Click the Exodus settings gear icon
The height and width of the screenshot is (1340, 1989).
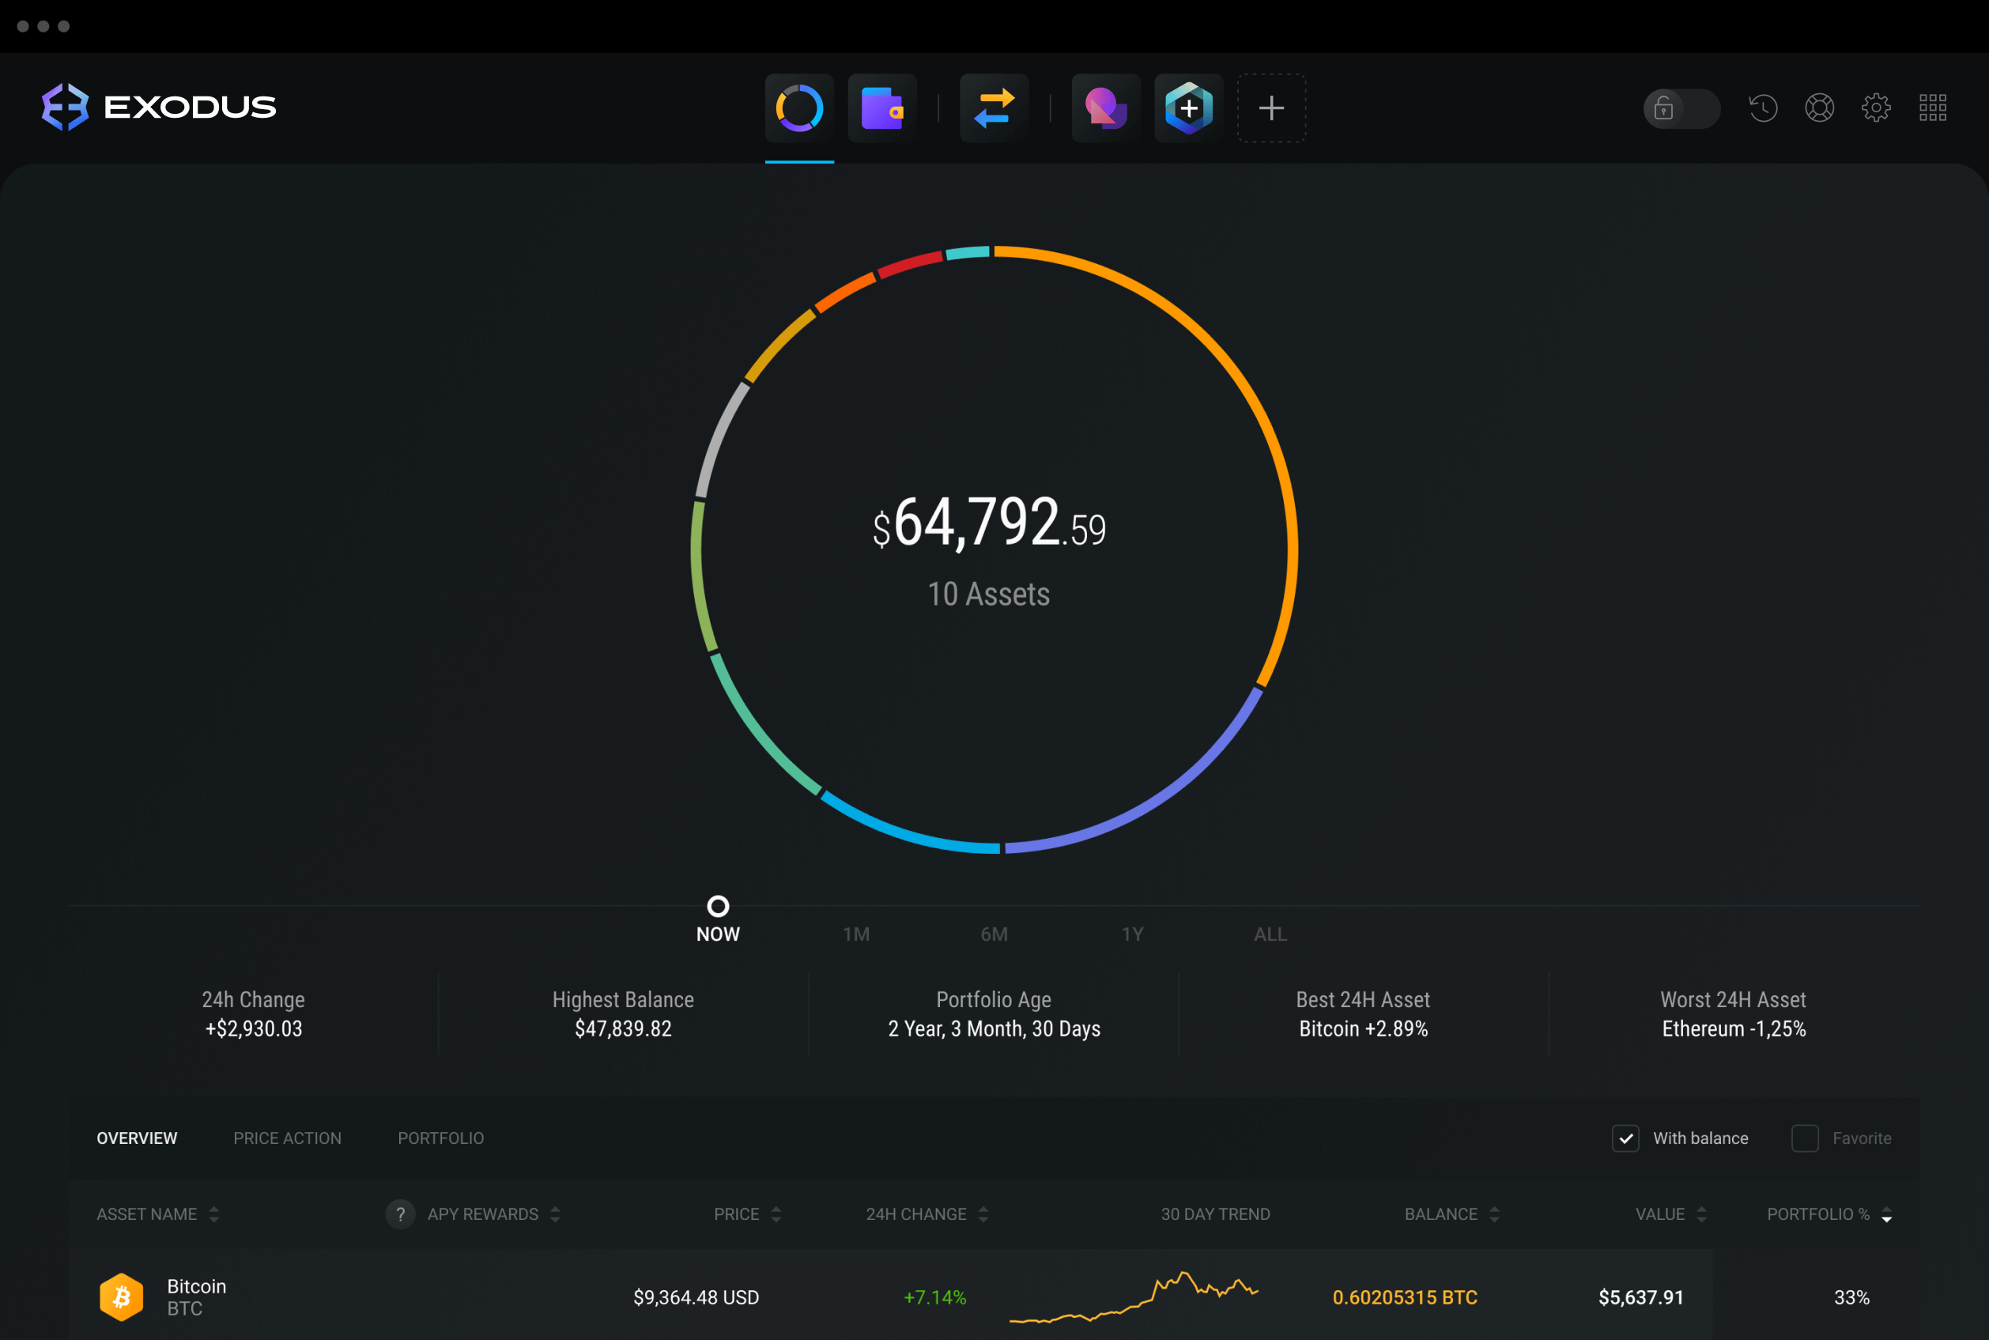1877,106
